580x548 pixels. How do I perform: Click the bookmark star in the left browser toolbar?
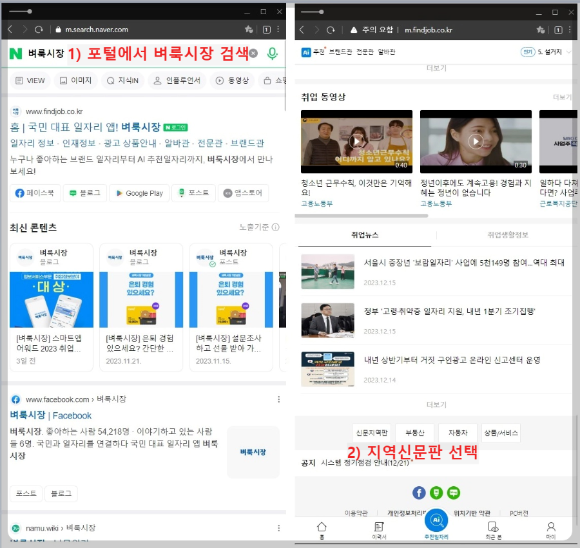[x=248, y=30]
